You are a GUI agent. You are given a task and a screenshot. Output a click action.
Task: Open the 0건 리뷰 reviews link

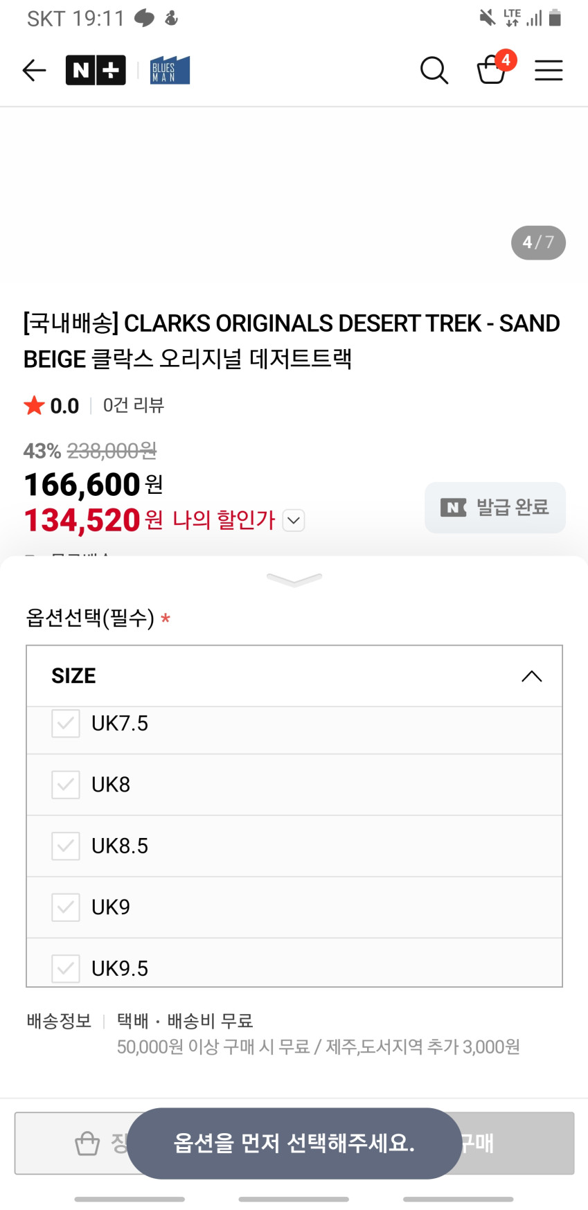pyautogui.click(x=133, y=405)
